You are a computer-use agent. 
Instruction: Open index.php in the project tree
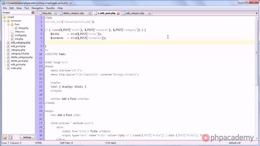pos(16,68)
